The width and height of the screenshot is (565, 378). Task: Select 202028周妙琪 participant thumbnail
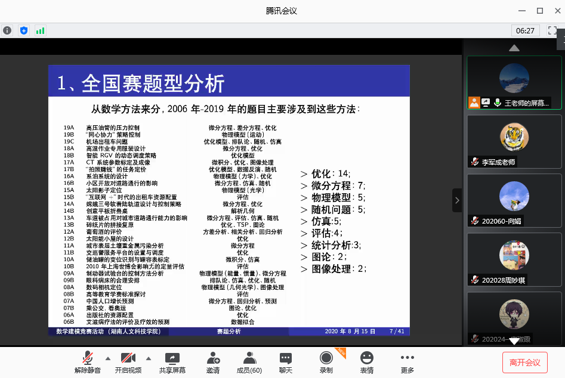(514, 260)
